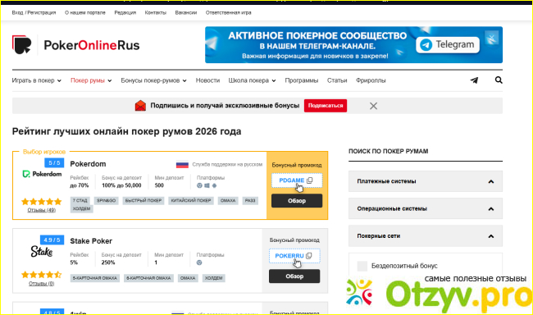Screen dimensions: 533x315
Task: Open the PokerOnlineRus logo homepage
Action: pyautogui.click(x=75, y=45)
